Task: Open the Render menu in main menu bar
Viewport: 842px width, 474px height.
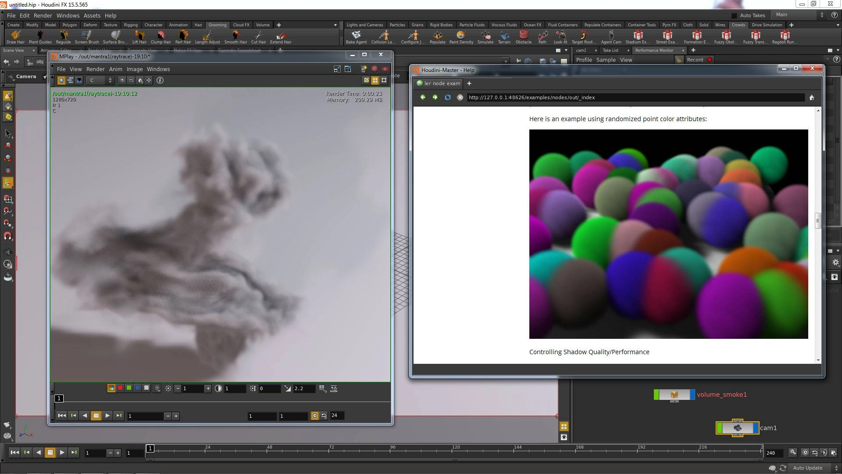Action: [x=43, y=15]
